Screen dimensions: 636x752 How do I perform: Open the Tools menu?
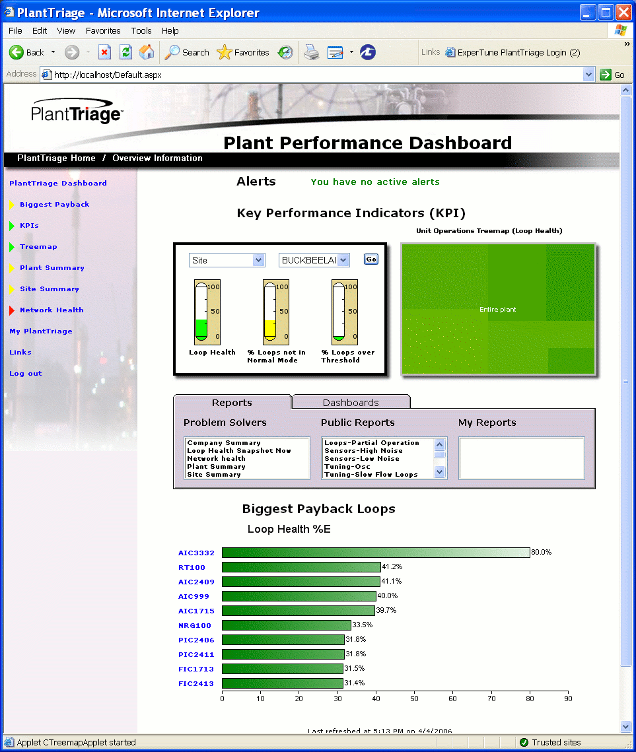click(x=141, y=30)
